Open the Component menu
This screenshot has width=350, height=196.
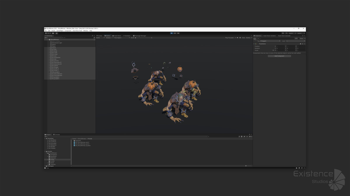tap(68, 30)
